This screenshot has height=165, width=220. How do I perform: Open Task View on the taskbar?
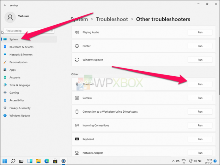(x=21, y=161)
